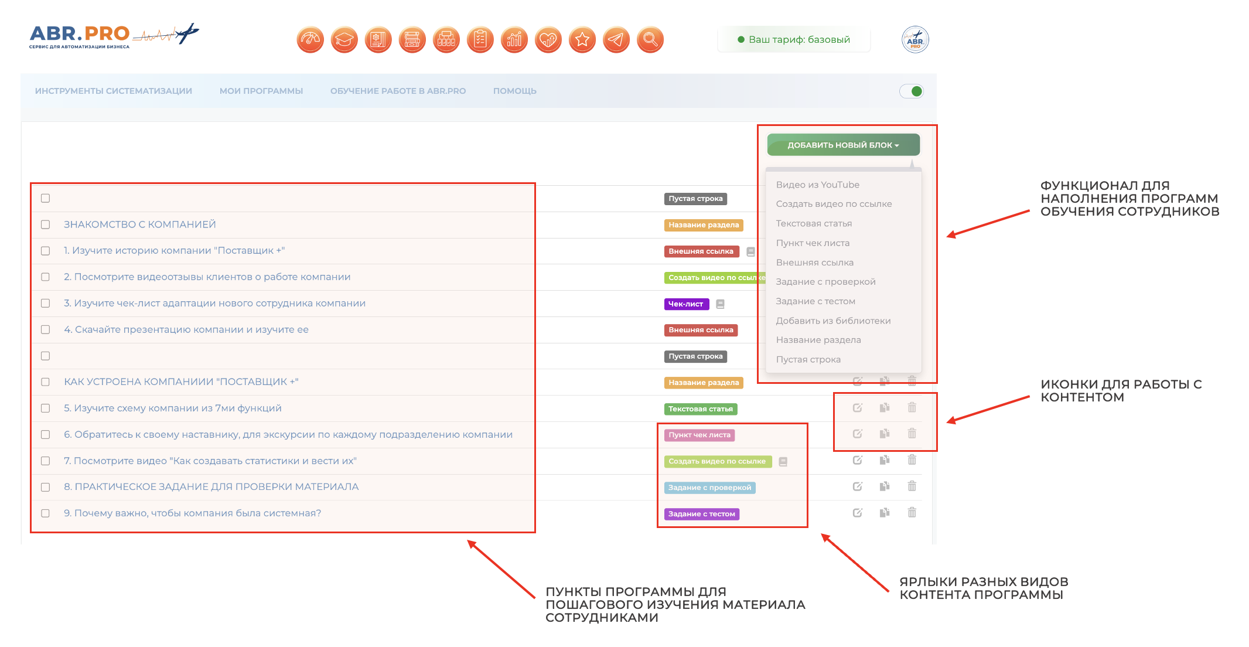Click the purple Задание с тестом label
This screenshot has height=647, width=1249.
click(x=701, y=514)
